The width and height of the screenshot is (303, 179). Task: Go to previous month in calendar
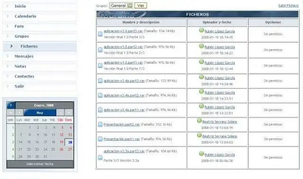point(19,112)
